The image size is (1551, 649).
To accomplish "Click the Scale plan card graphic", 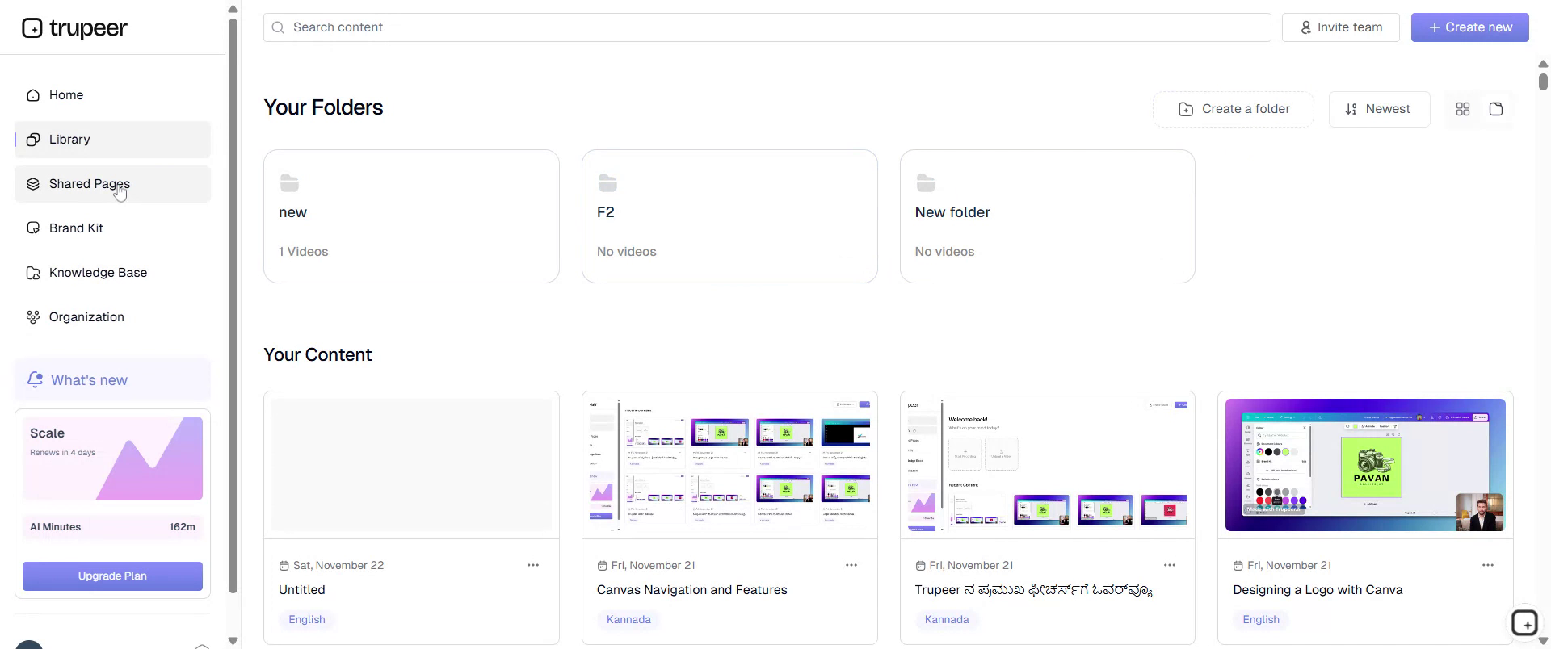I will [x=112, y=458].
